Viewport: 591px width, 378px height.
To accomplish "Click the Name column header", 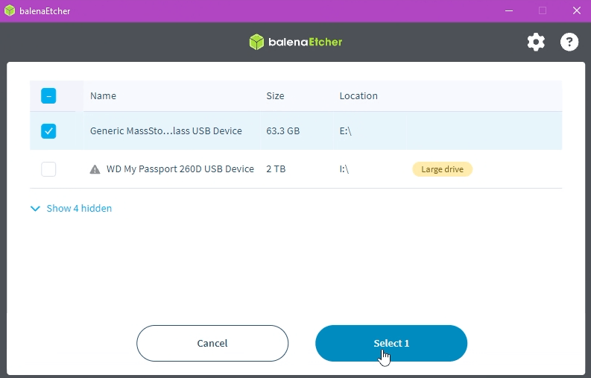I will (x=103, y=96).
